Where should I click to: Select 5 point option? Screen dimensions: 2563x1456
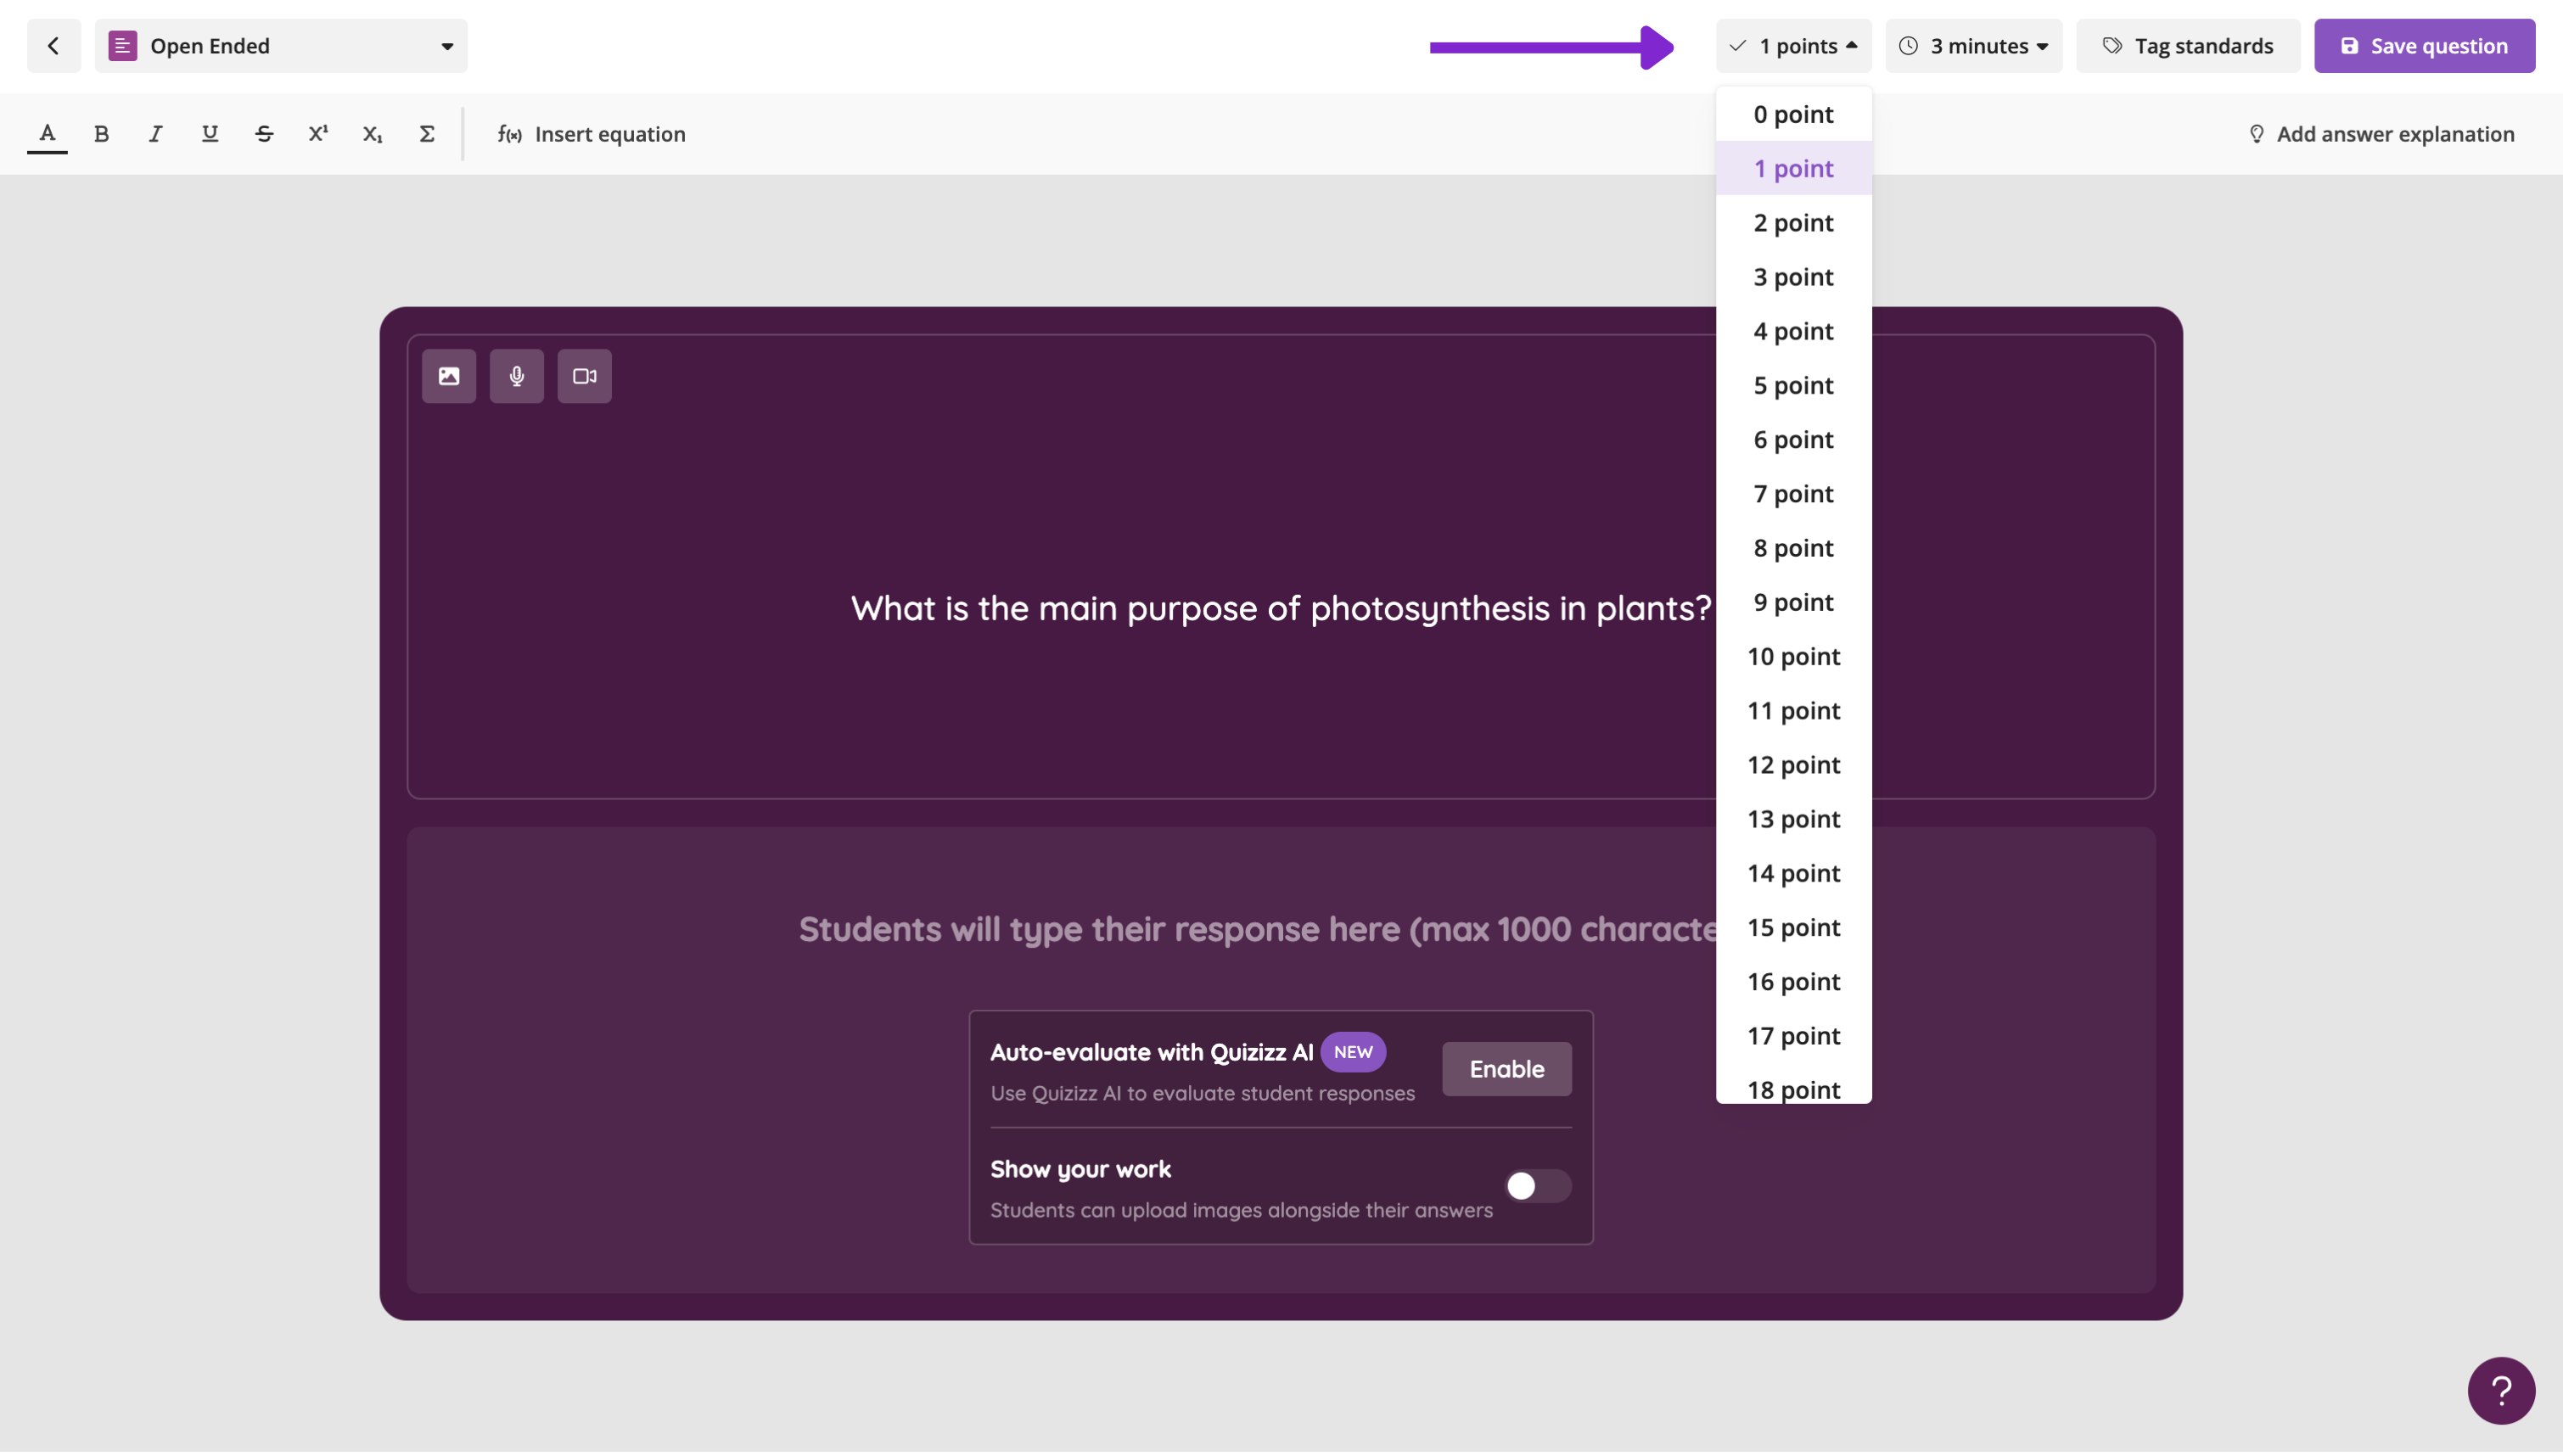[1793, 385]
